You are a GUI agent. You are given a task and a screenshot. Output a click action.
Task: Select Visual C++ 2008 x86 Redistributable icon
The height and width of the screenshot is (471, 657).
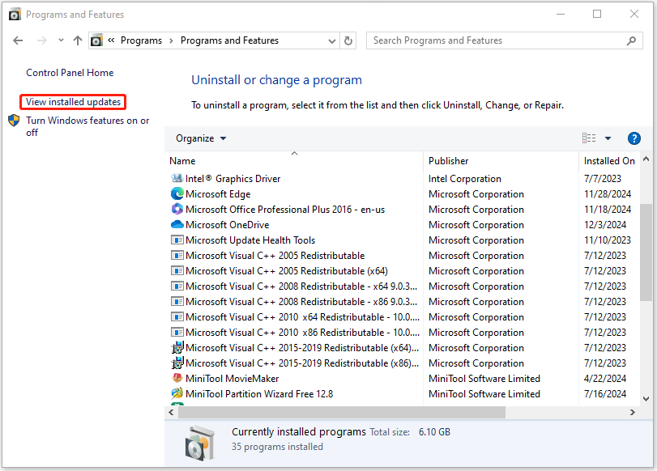click(x=177, y=301)
